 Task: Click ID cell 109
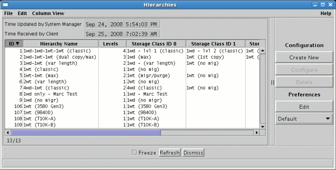pos(18,125)
